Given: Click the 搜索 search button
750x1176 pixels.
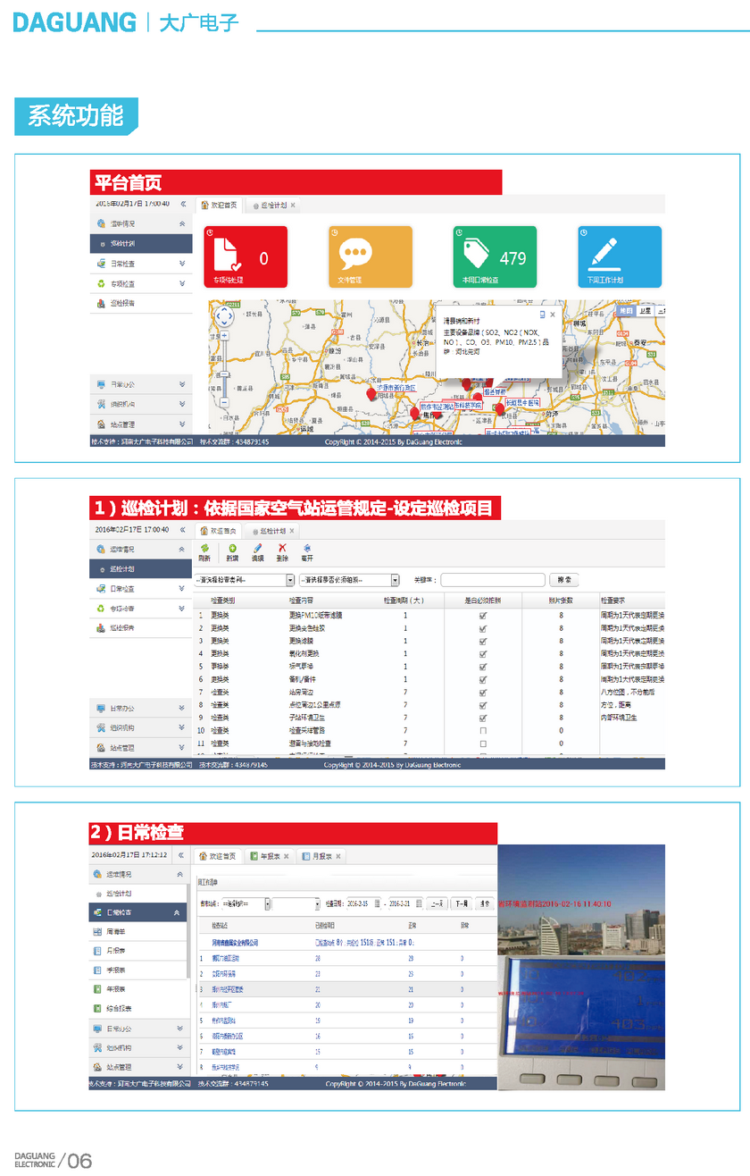Looking at the screenshot, I should (x=562, y=580).
